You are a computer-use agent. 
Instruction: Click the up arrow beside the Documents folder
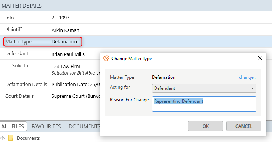tap(2, 138)
